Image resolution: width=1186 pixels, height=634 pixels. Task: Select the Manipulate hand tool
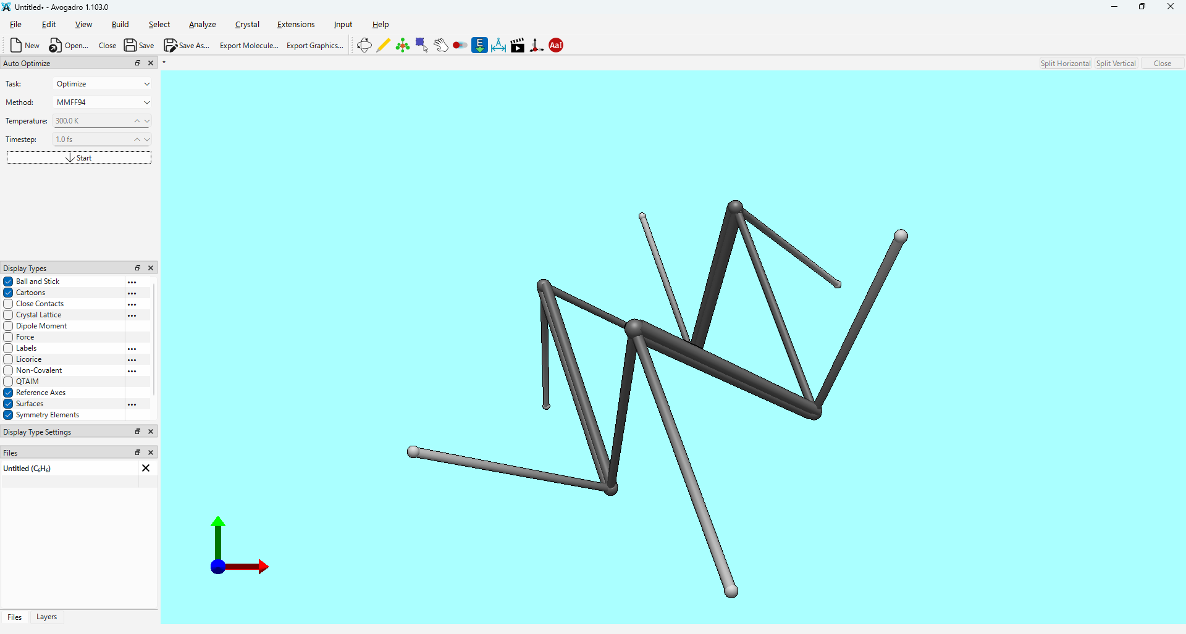[441, 45]
